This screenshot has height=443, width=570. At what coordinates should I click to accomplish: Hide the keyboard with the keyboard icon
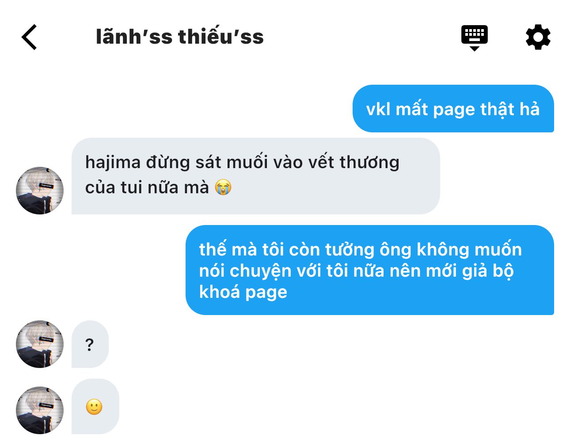[474, 38]
